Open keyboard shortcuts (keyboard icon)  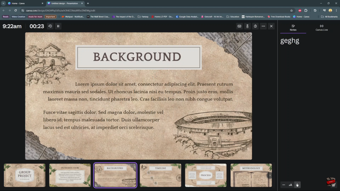point(239,26)
